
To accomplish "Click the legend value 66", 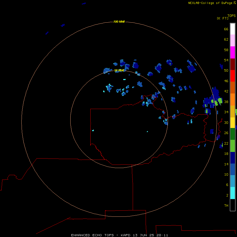I will click(226, 29).
